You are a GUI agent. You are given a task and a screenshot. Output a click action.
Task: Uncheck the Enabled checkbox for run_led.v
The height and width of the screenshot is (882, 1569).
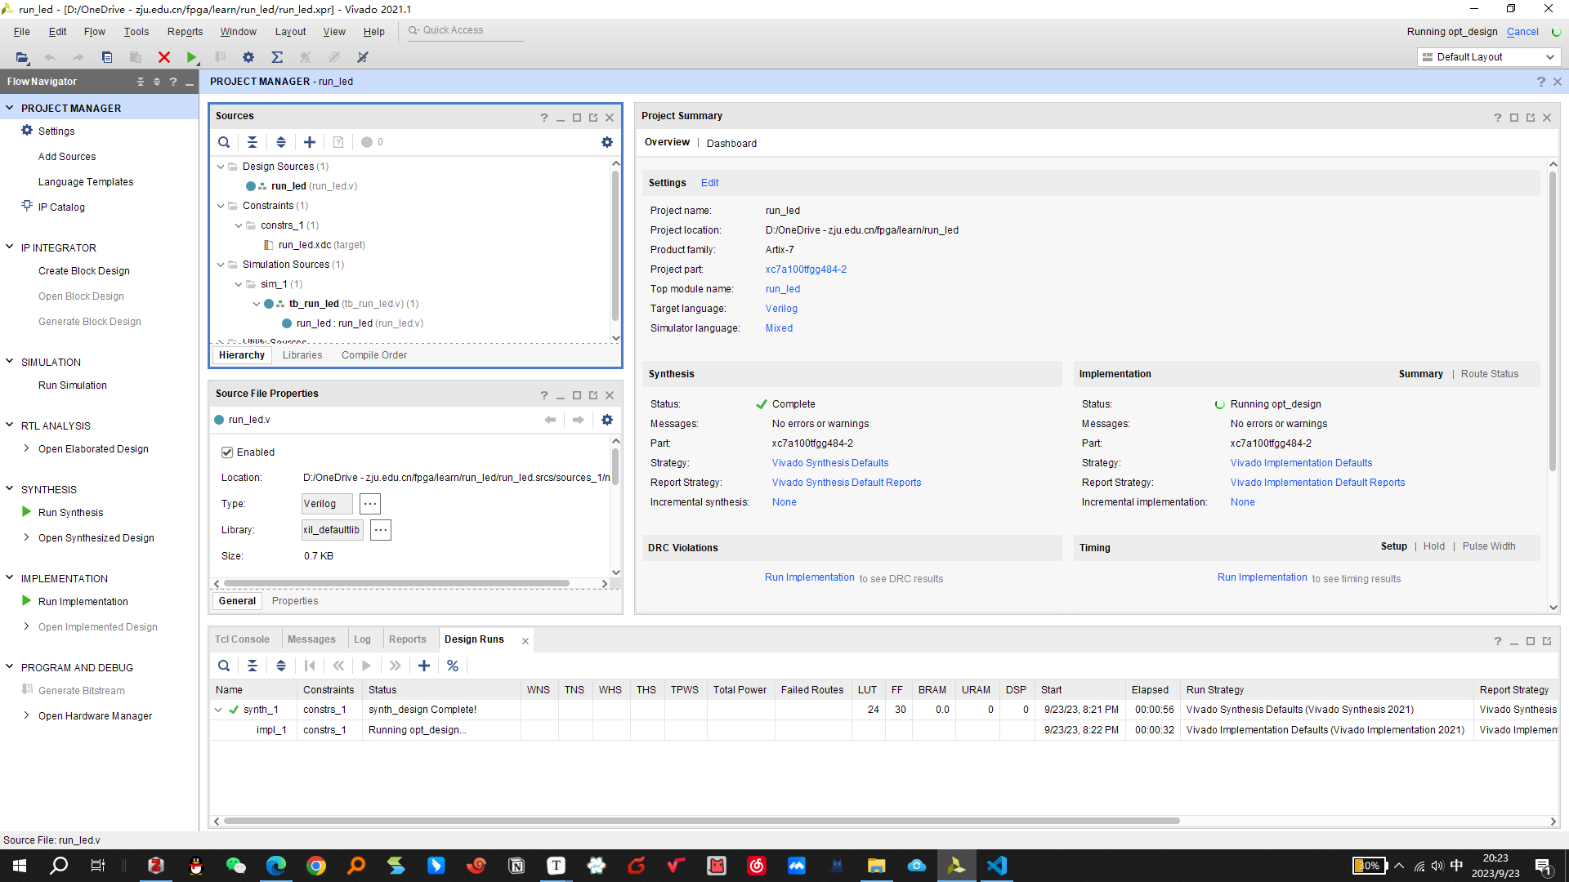click(226, 452)
